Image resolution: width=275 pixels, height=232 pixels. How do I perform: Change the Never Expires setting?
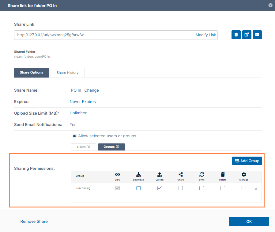coord(83,102)
